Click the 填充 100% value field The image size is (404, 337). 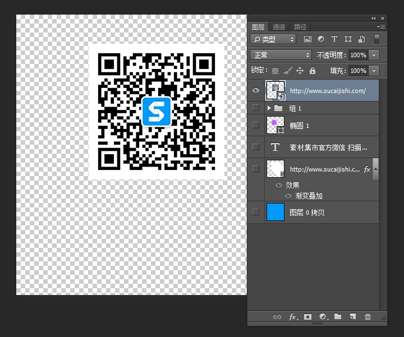pos(359,71)
